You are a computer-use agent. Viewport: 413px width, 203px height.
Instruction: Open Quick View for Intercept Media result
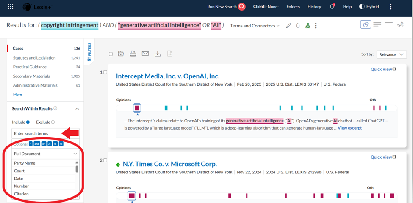click(383, 69)
